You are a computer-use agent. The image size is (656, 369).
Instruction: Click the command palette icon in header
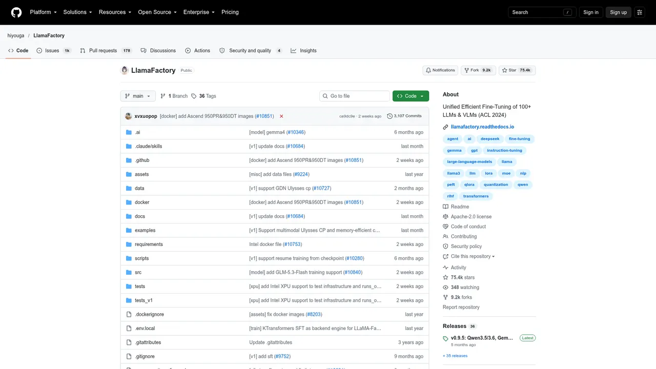click(x=640, y=12)
